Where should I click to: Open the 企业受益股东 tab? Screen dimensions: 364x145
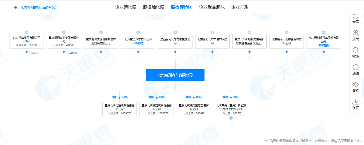(x=212, y=7)
